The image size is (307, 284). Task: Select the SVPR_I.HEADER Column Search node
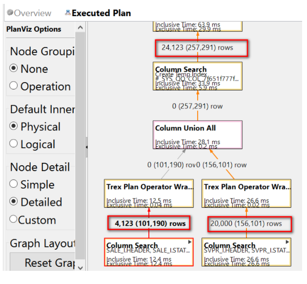pos(246,252)
